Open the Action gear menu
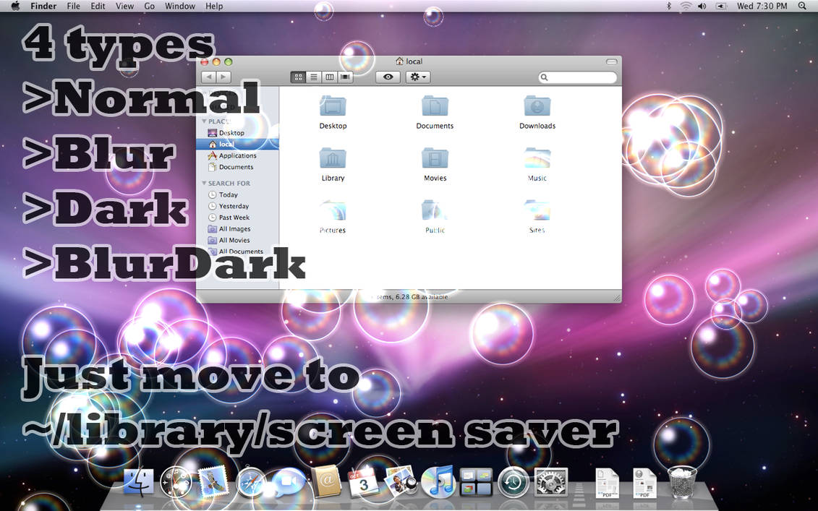Viewport: 818px width, 511px height. tap(418, 77)
